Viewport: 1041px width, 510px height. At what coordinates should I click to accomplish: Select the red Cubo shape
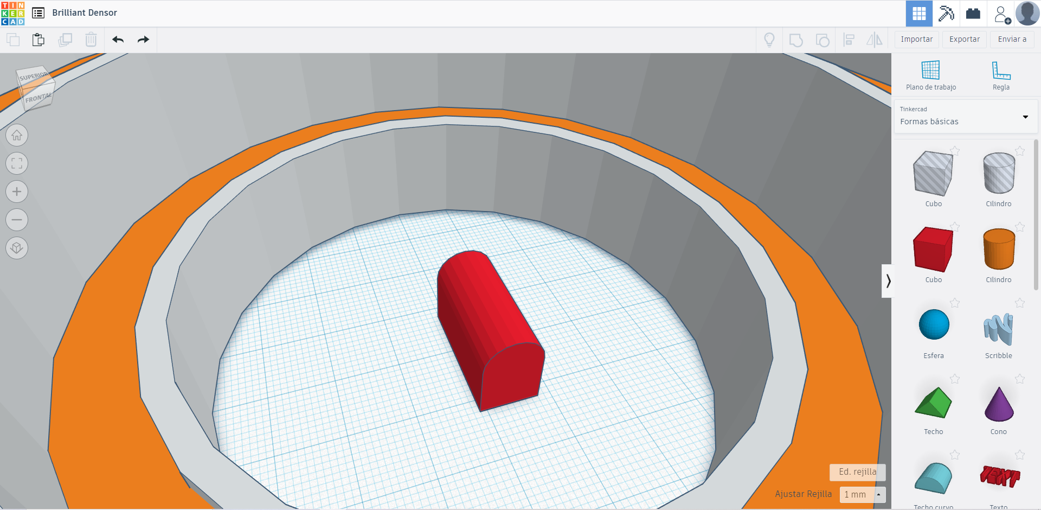933,250
